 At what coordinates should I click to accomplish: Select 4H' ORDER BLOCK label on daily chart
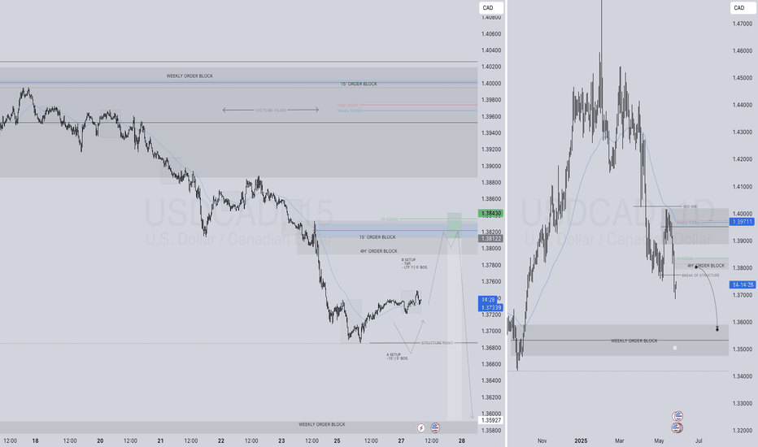(x=706, y=266)
